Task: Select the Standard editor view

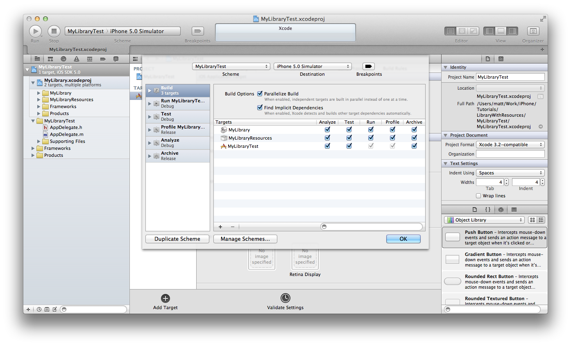Action: [451, 31]
